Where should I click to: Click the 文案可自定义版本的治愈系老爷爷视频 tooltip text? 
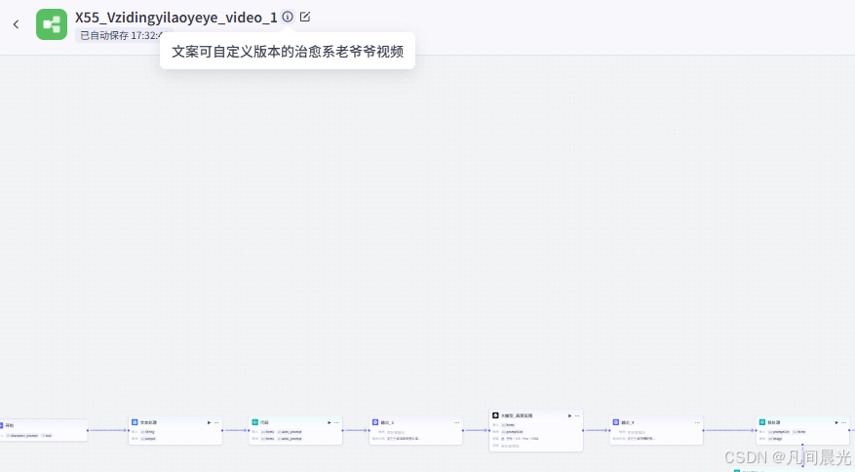pyautogui.click(x=288, y=52)
